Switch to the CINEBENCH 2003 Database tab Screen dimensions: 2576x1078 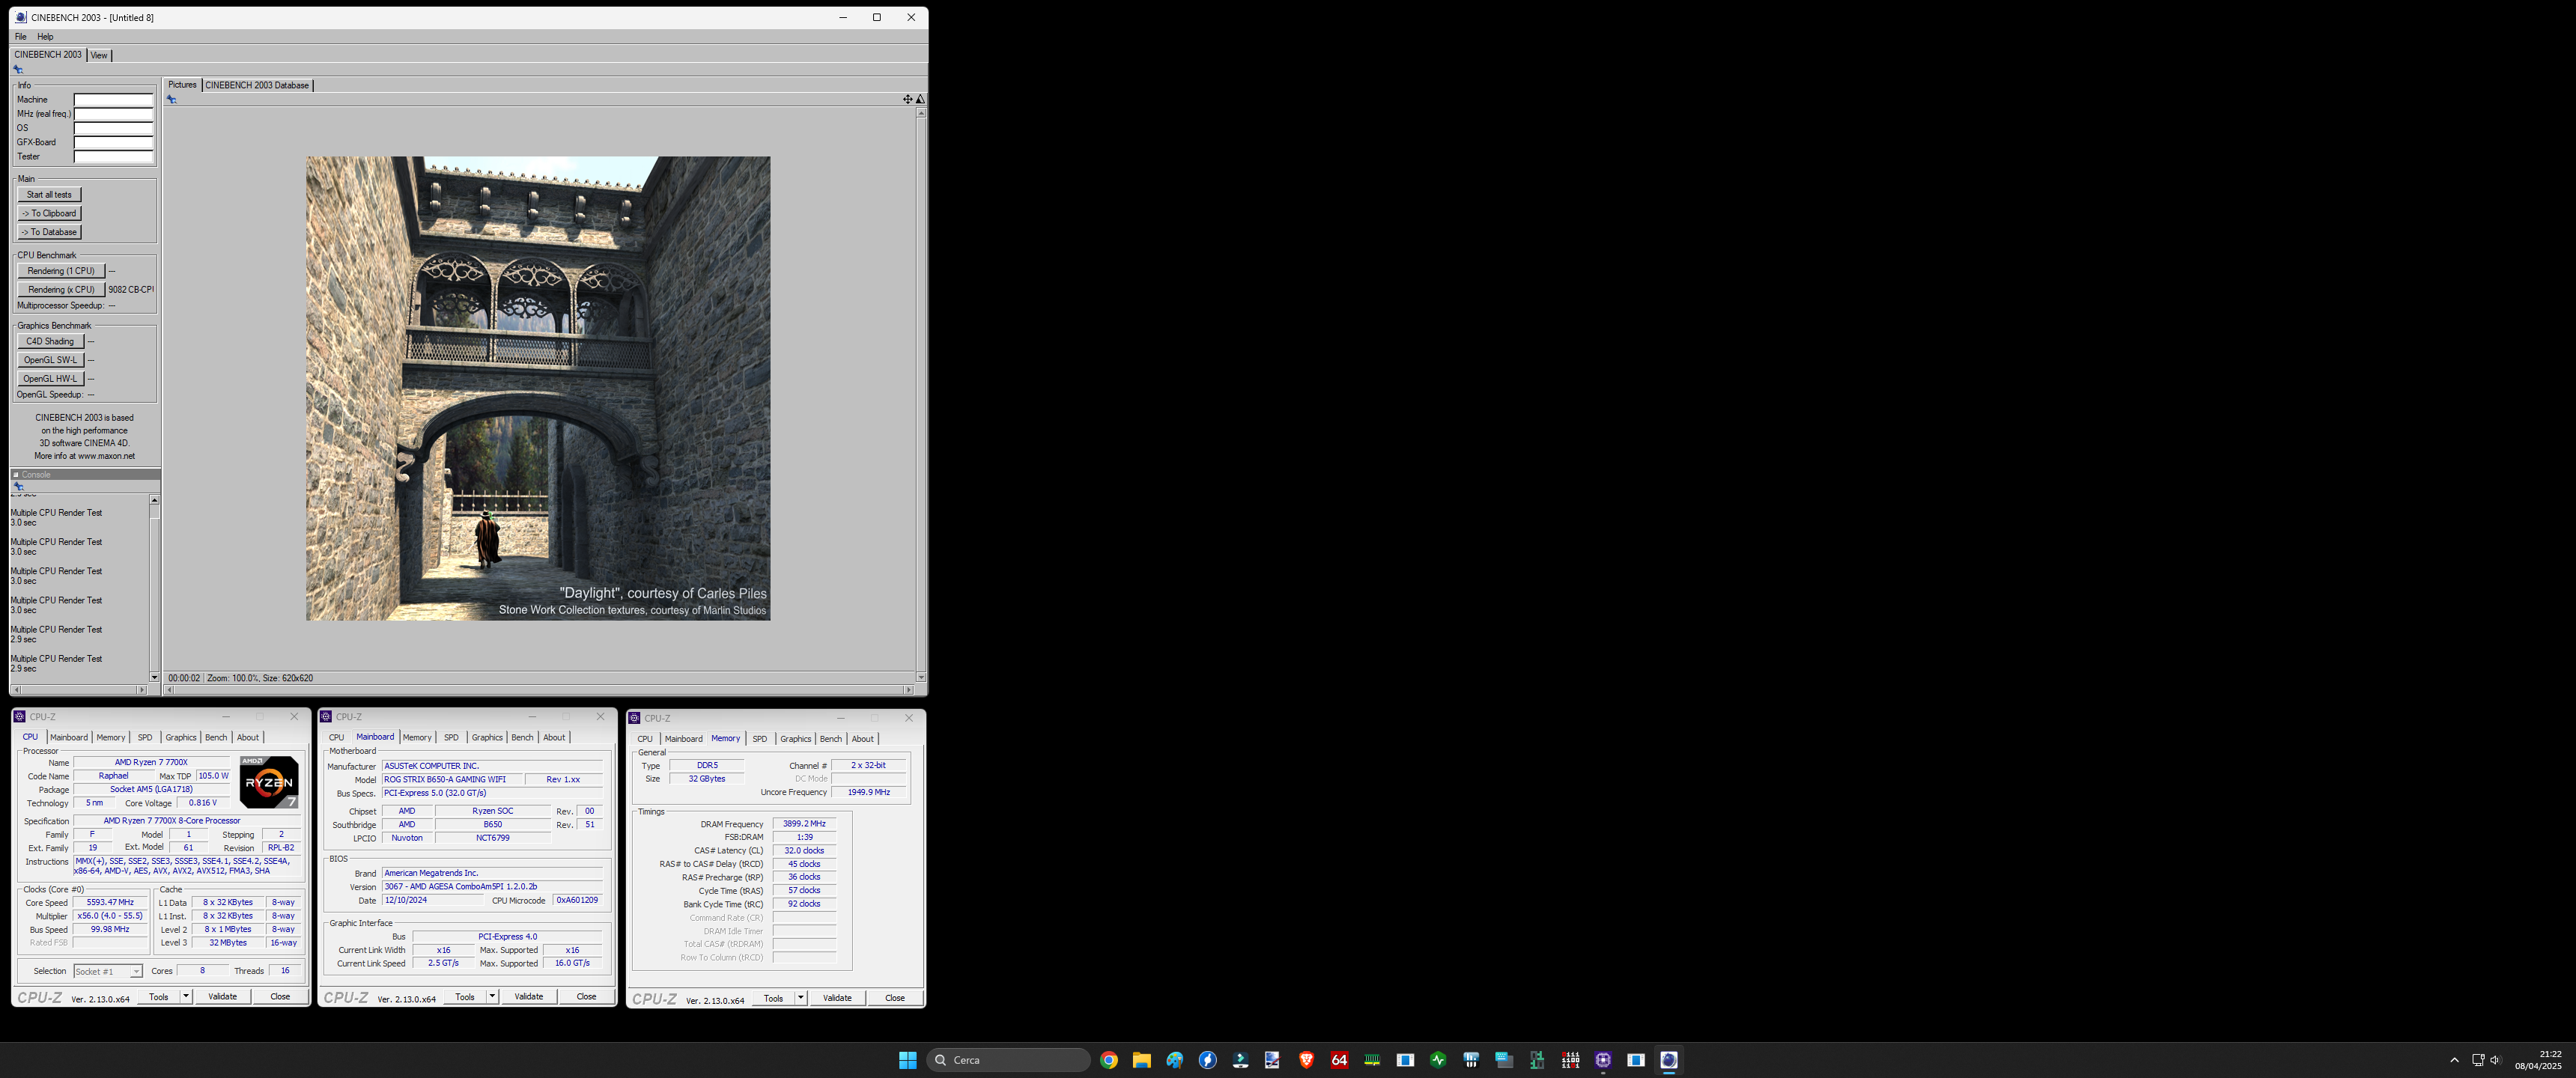click(257, 85)
